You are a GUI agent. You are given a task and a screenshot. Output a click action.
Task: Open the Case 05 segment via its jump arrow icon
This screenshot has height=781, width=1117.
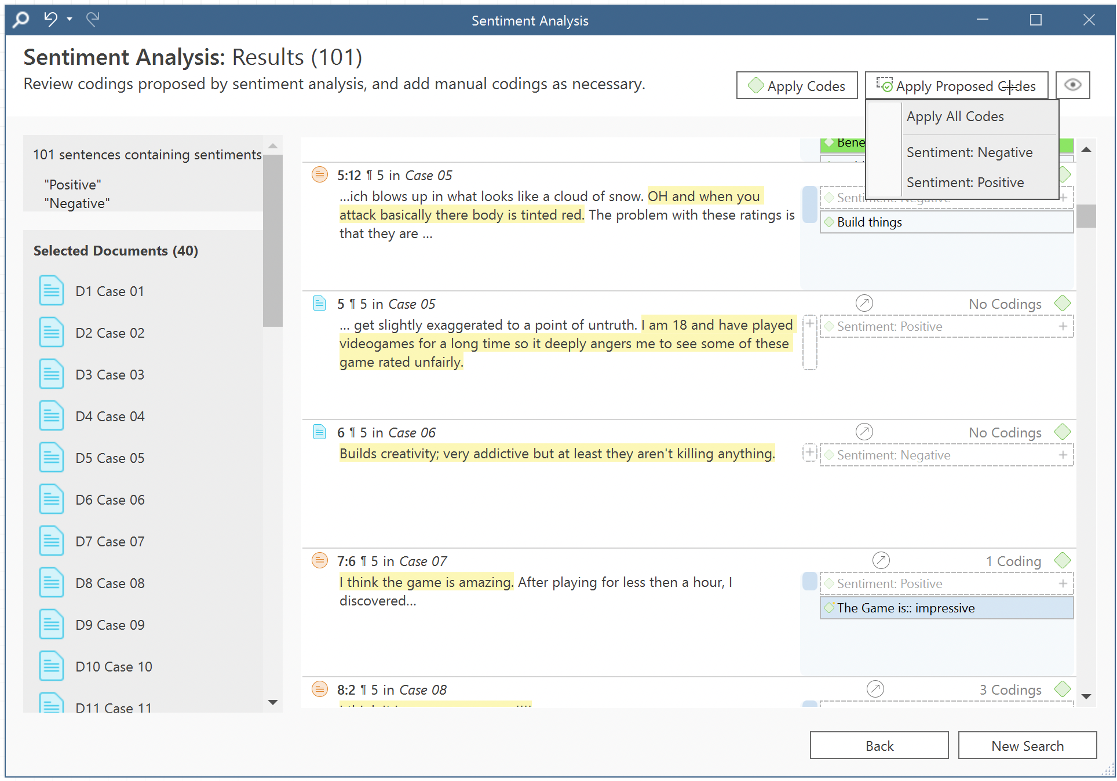coord(864,303)
